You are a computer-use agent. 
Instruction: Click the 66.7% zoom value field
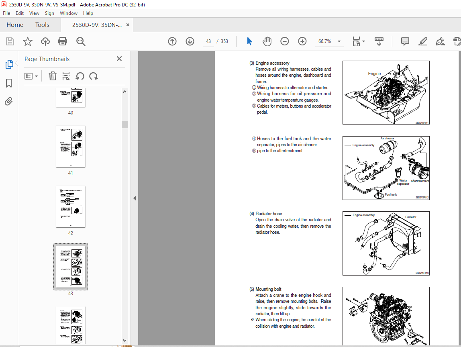(x=324, y=41)
